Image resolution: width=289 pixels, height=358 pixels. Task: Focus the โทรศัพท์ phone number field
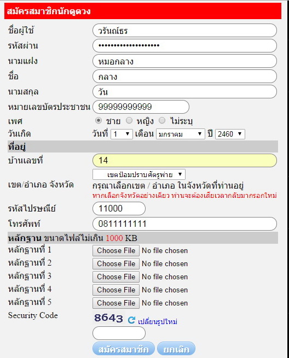[185, 224]
